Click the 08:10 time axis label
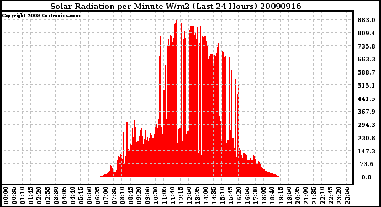 pyautogui.click(x=122, y=195)
